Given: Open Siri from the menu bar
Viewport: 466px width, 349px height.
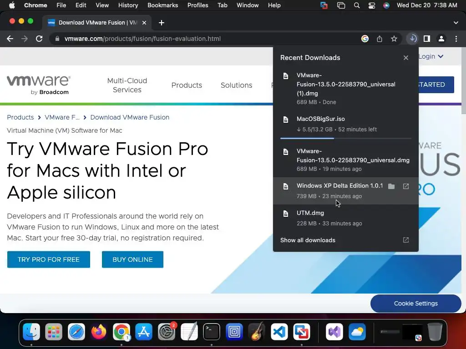Looking at the screenshot, I should (386, 5).
